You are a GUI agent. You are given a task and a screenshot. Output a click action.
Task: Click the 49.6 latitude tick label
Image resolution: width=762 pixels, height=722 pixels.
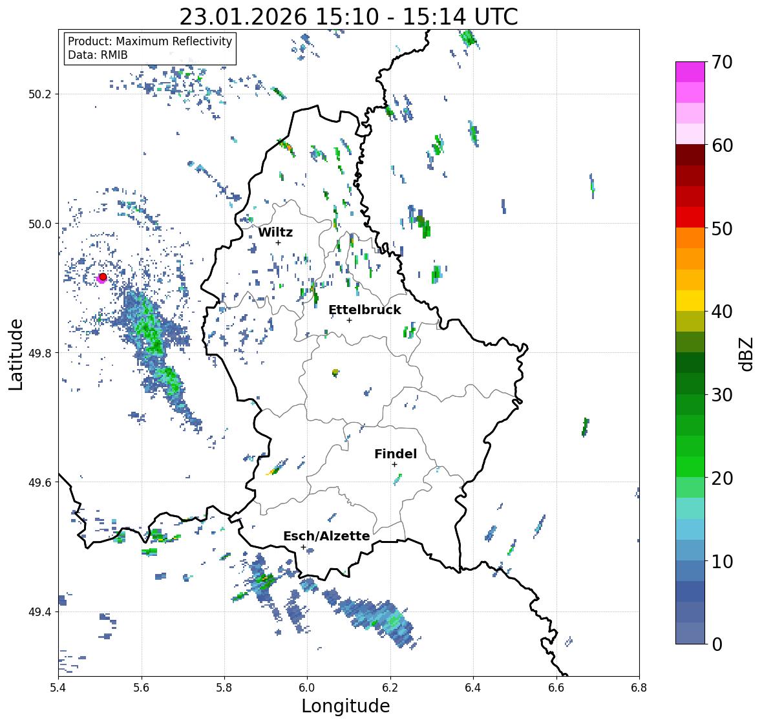[40, 482]
